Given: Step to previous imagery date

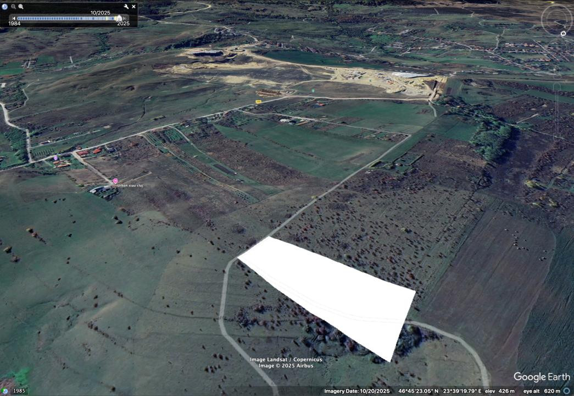Looking at the screenshot, I should click(14, 18).
